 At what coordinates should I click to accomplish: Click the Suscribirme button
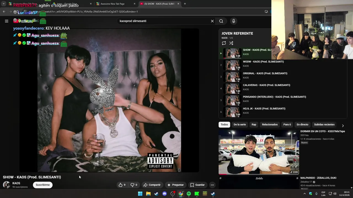pos(43,185)
